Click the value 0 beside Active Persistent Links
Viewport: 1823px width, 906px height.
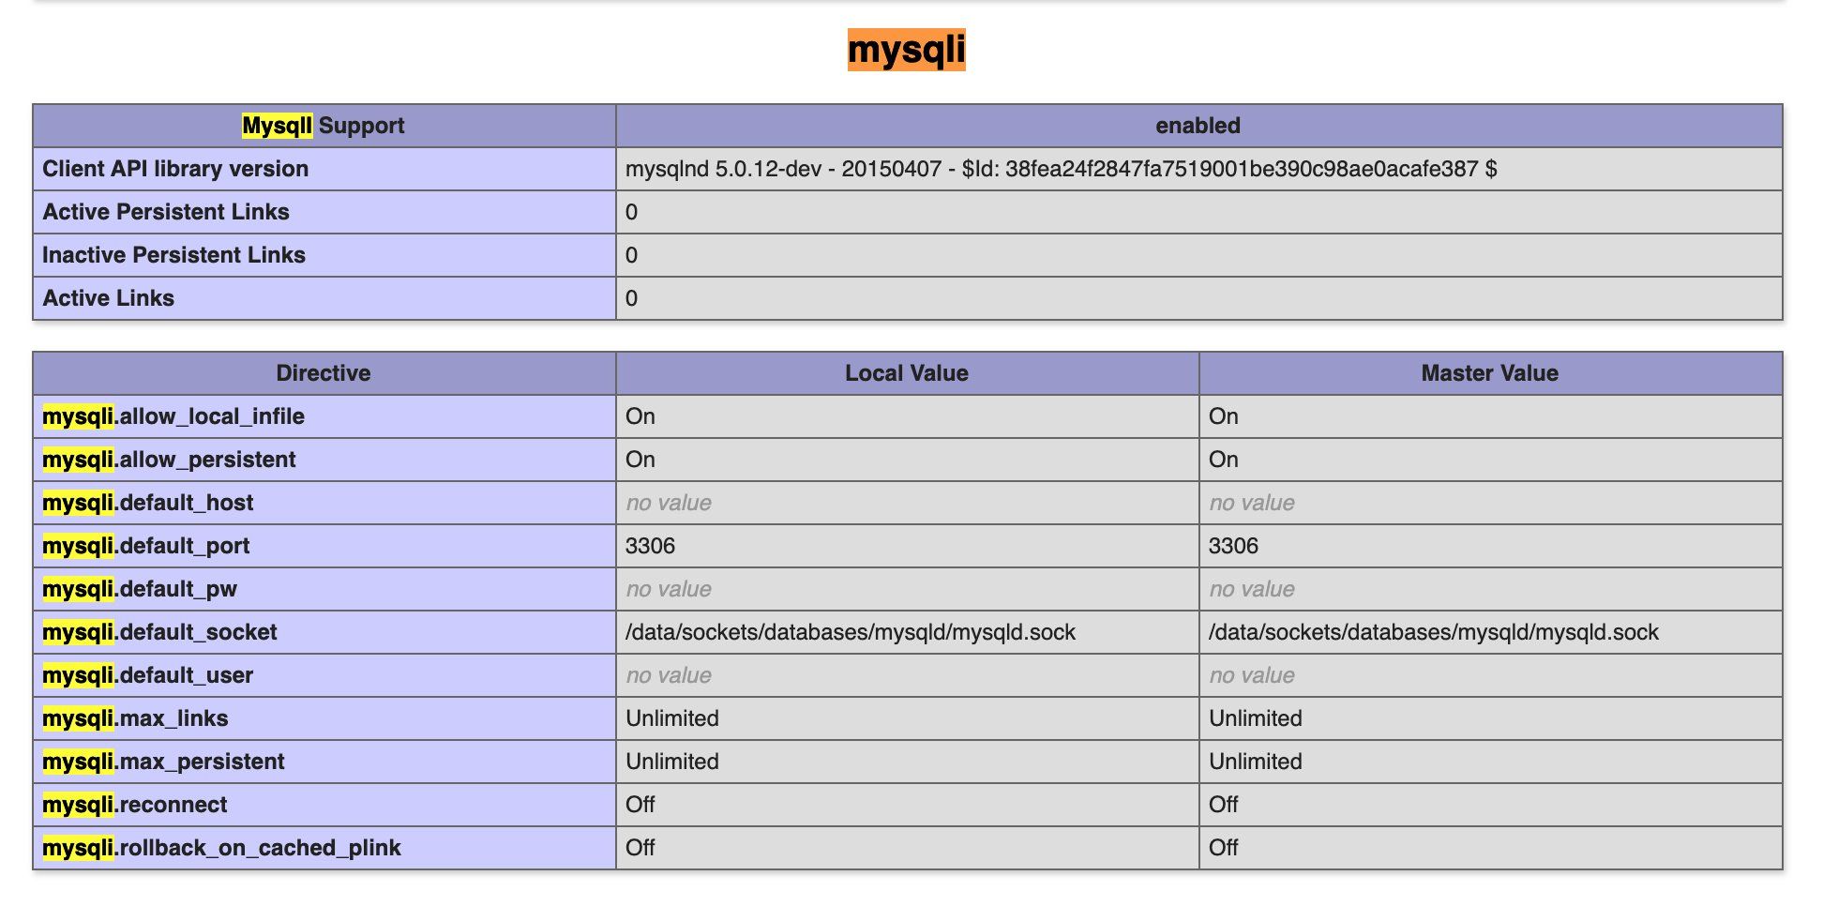tap(631, 212)
